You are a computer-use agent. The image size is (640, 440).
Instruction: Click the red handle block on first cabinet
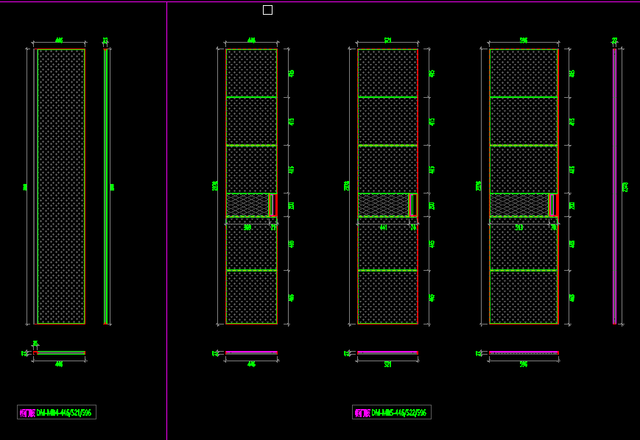click(272, 205)
